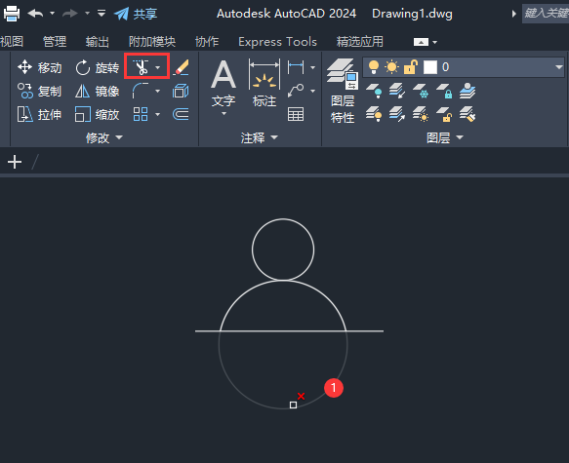Toggle the ribbon minimize button

click(x=421, y=42)
